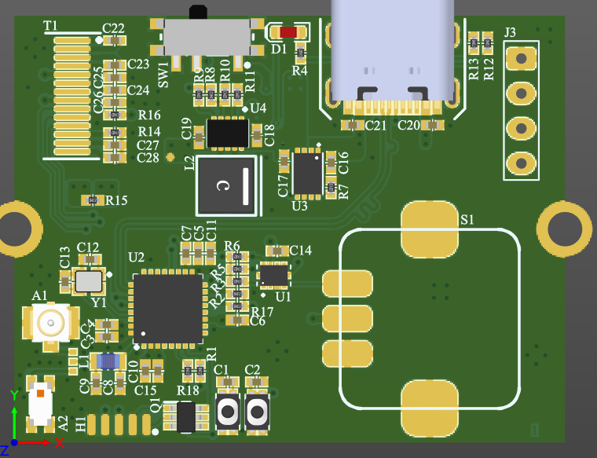Select the Q1 transistor package

pos(186,416)
